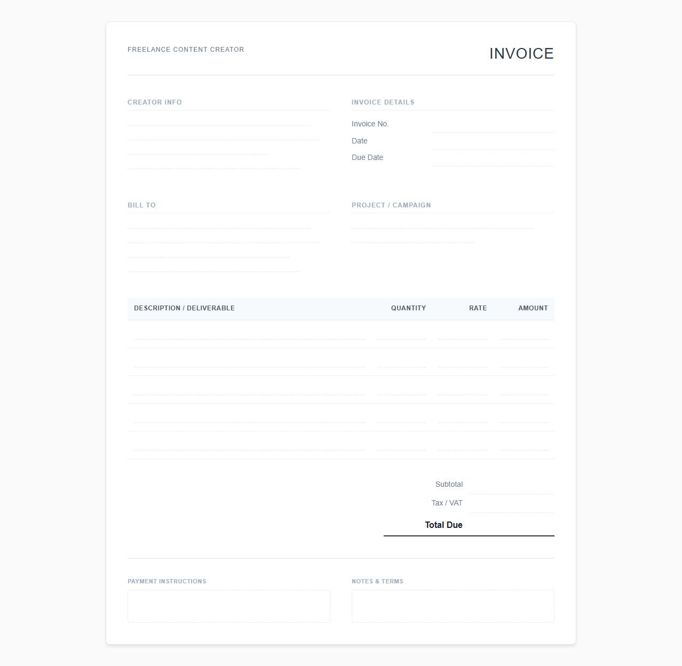Click the PAYMENT INSTRUCTIONS label
This screenshot has height=666, width=682.
(167, 581)
